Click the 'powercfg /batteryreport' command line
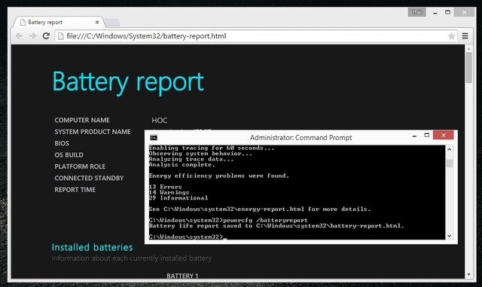482x287 pixels. [x=265, y=220]
